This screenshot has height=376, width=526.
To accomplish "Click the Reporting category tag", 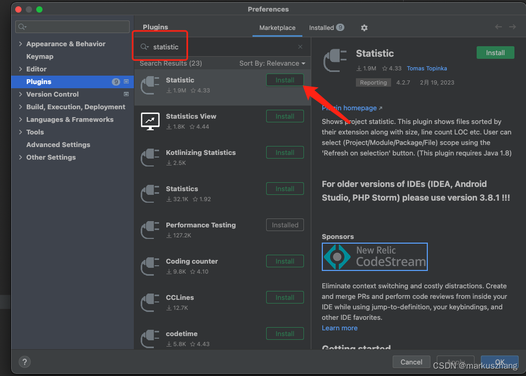I will 373,82.
